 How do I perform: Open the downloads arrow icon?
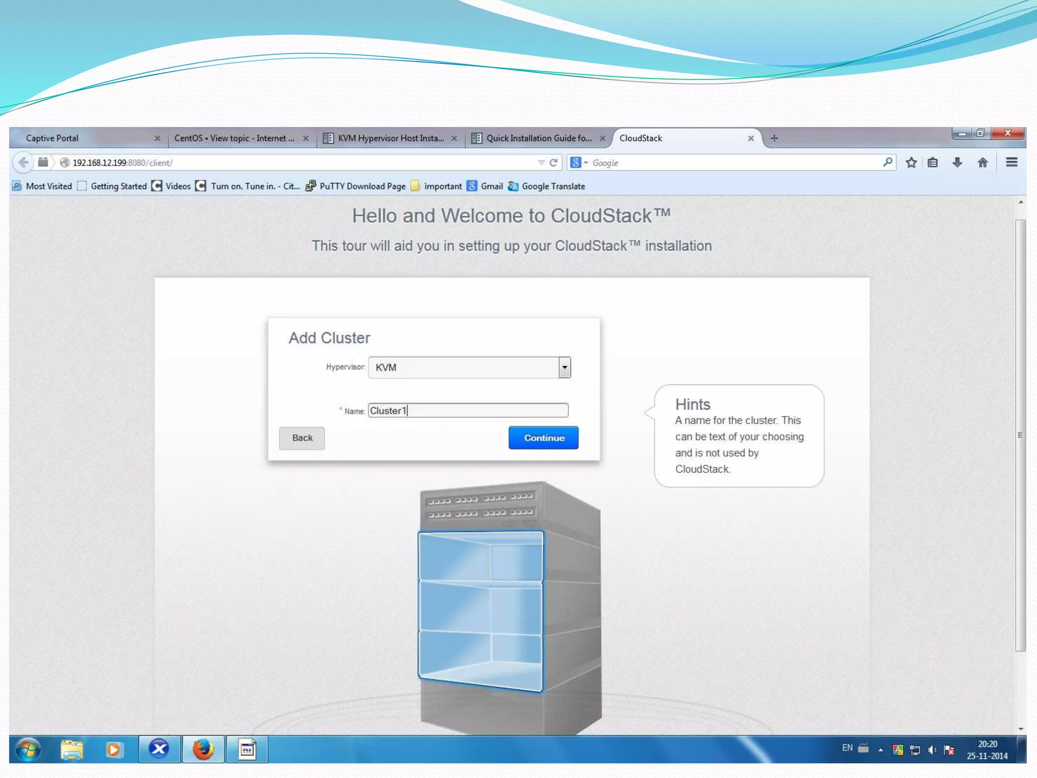tap(957, 163)
